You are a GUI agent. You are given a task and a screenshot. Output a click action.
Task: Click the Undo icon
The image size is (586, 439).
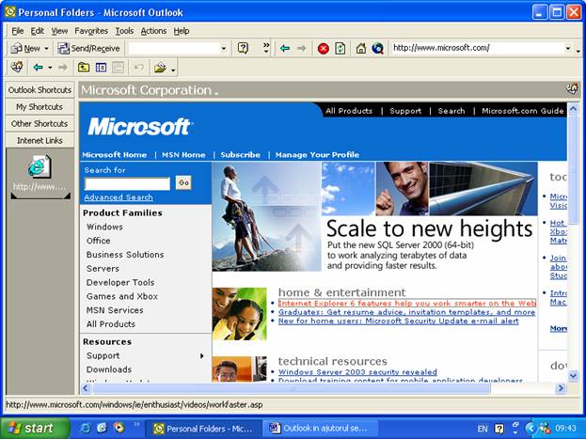[139, 68]
